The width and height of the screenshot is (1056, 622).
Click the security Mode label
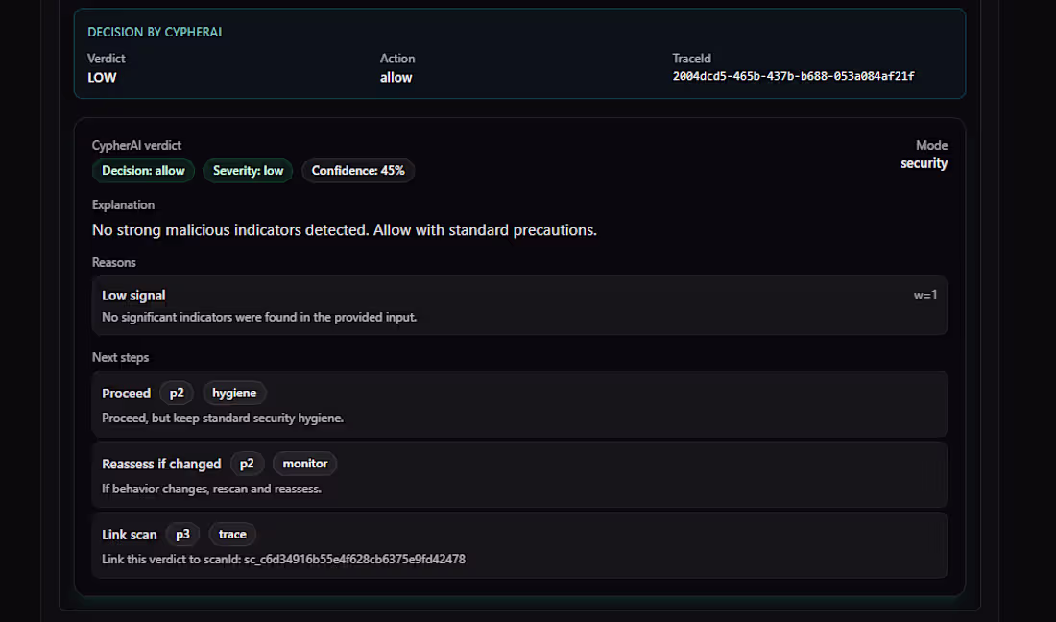[x=924, y=163]
